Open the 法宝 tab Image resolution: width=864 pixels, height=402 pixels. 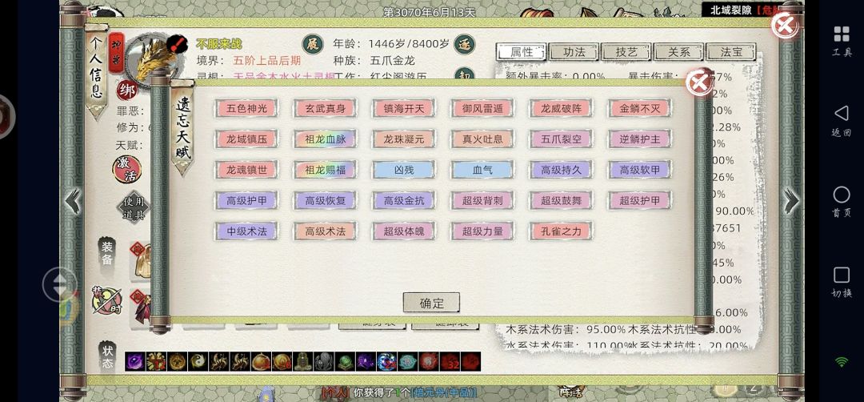tap(731, 52)
